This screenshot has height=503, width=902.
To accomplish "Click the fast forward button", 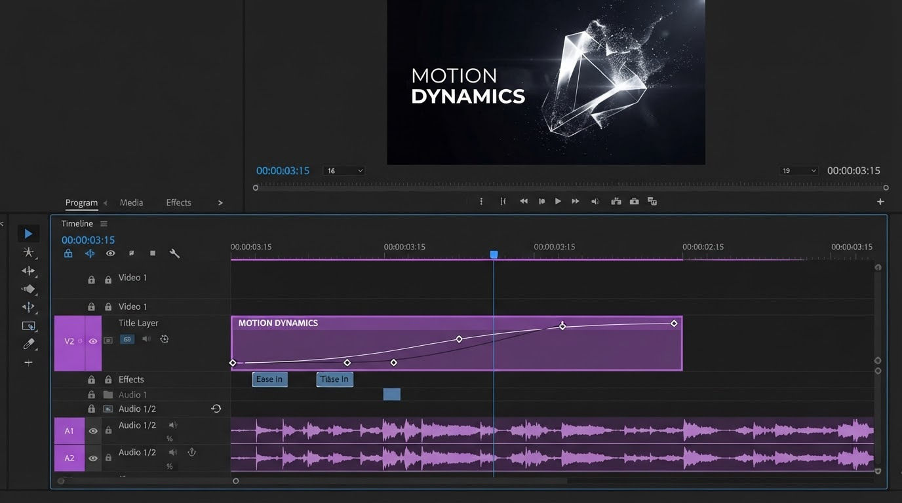I will (x=576, y=202).
